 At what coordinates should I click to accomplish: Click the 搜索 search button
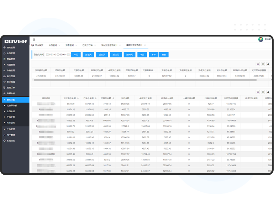[164, 55]
